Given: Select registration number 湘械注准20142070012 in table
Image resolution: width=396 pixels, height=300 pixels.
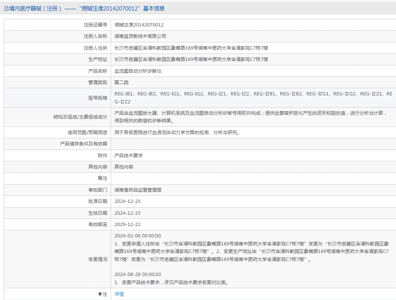Looking at the screenshot, I should [x=139, y=25].
